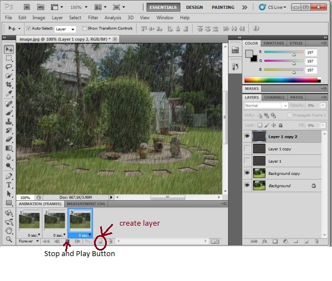Hide the Background copy layer
Image resolution: width=332 pixels, height=281 pixels.
[x=247, y=173]
